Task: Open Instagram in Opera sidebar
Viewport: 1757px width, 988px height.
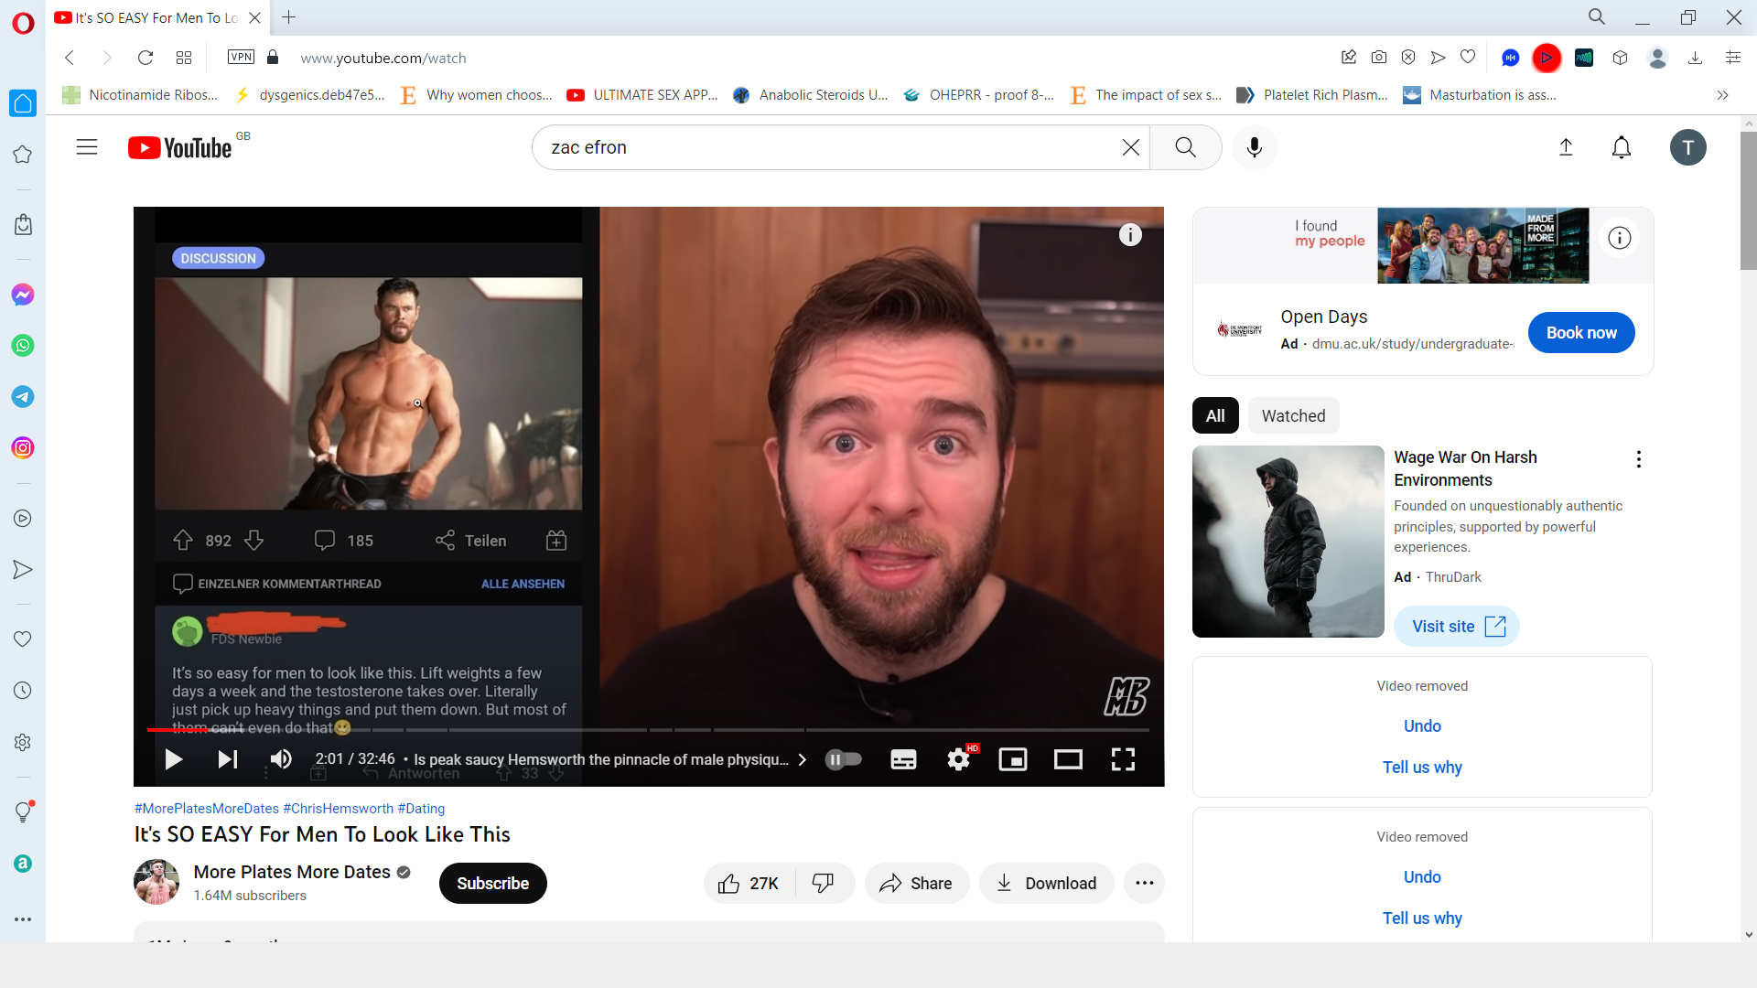Action: point(23,448)
